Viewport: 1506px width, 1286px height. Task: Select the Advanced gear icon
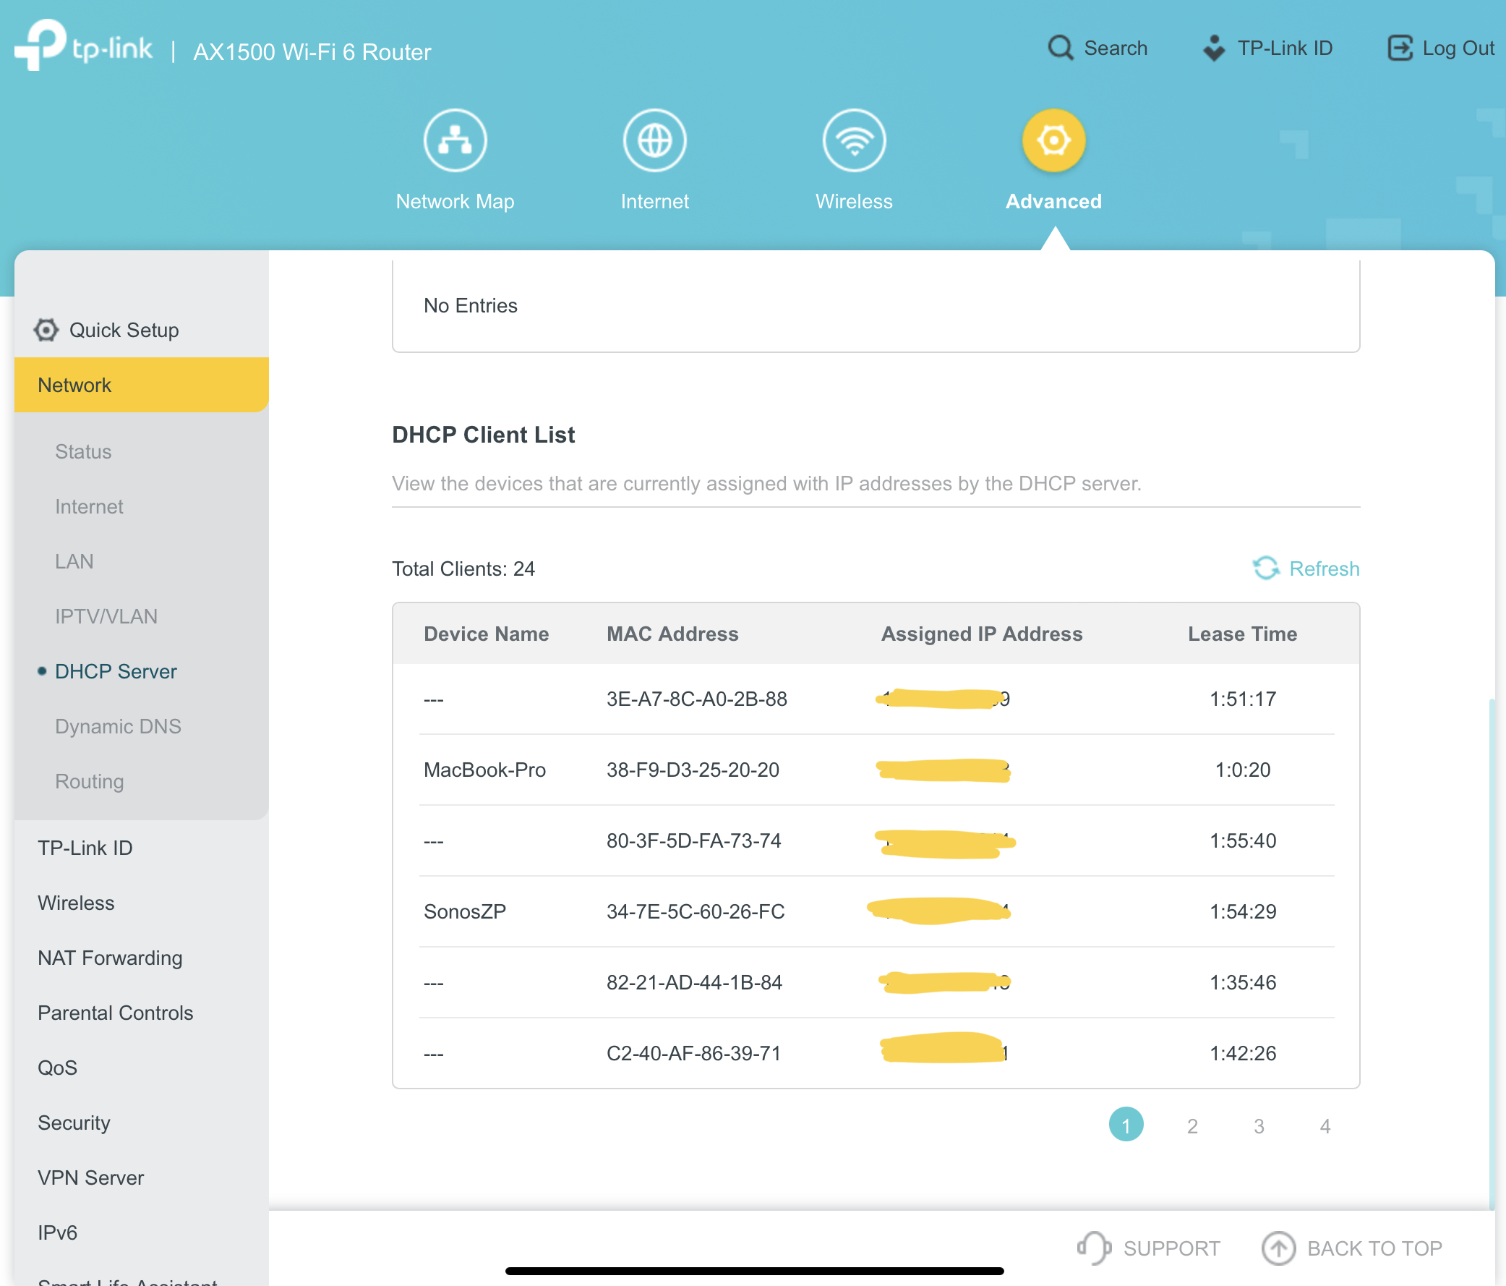pos(1053,140)
